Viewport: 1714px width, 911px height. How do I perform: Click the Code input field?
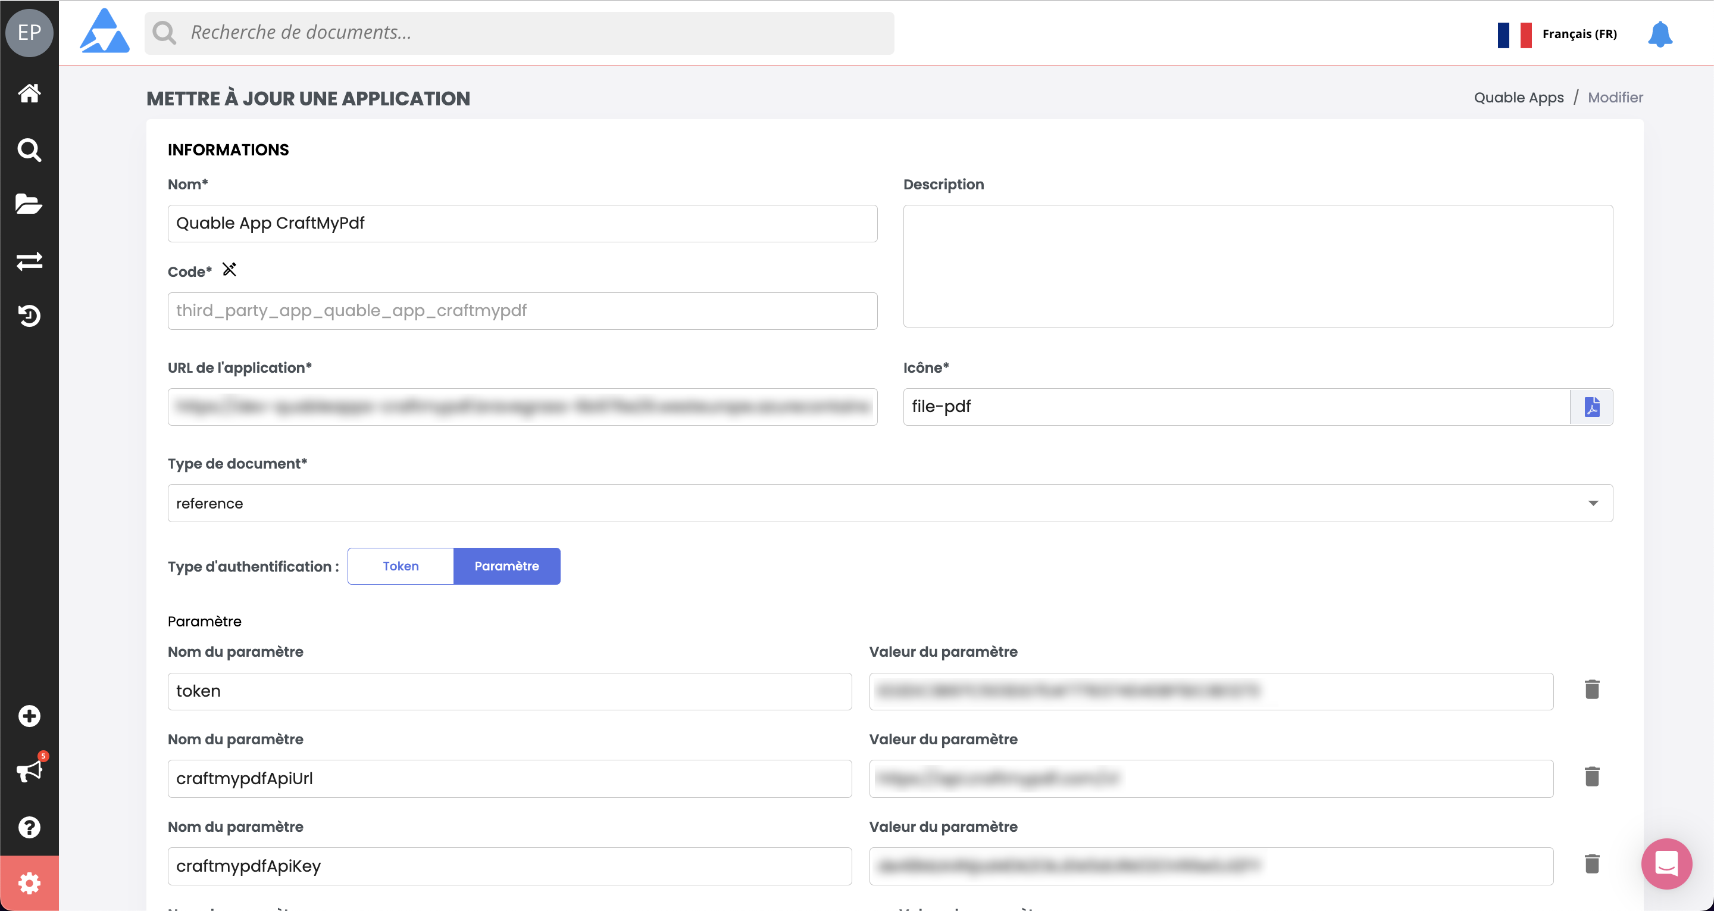(x=523, y=311)
